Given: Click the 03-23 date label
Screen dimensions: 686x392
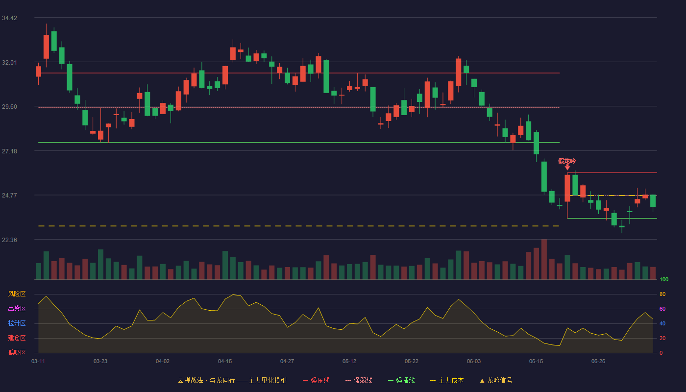Looking at the screenshot, I should click(100, 361).
